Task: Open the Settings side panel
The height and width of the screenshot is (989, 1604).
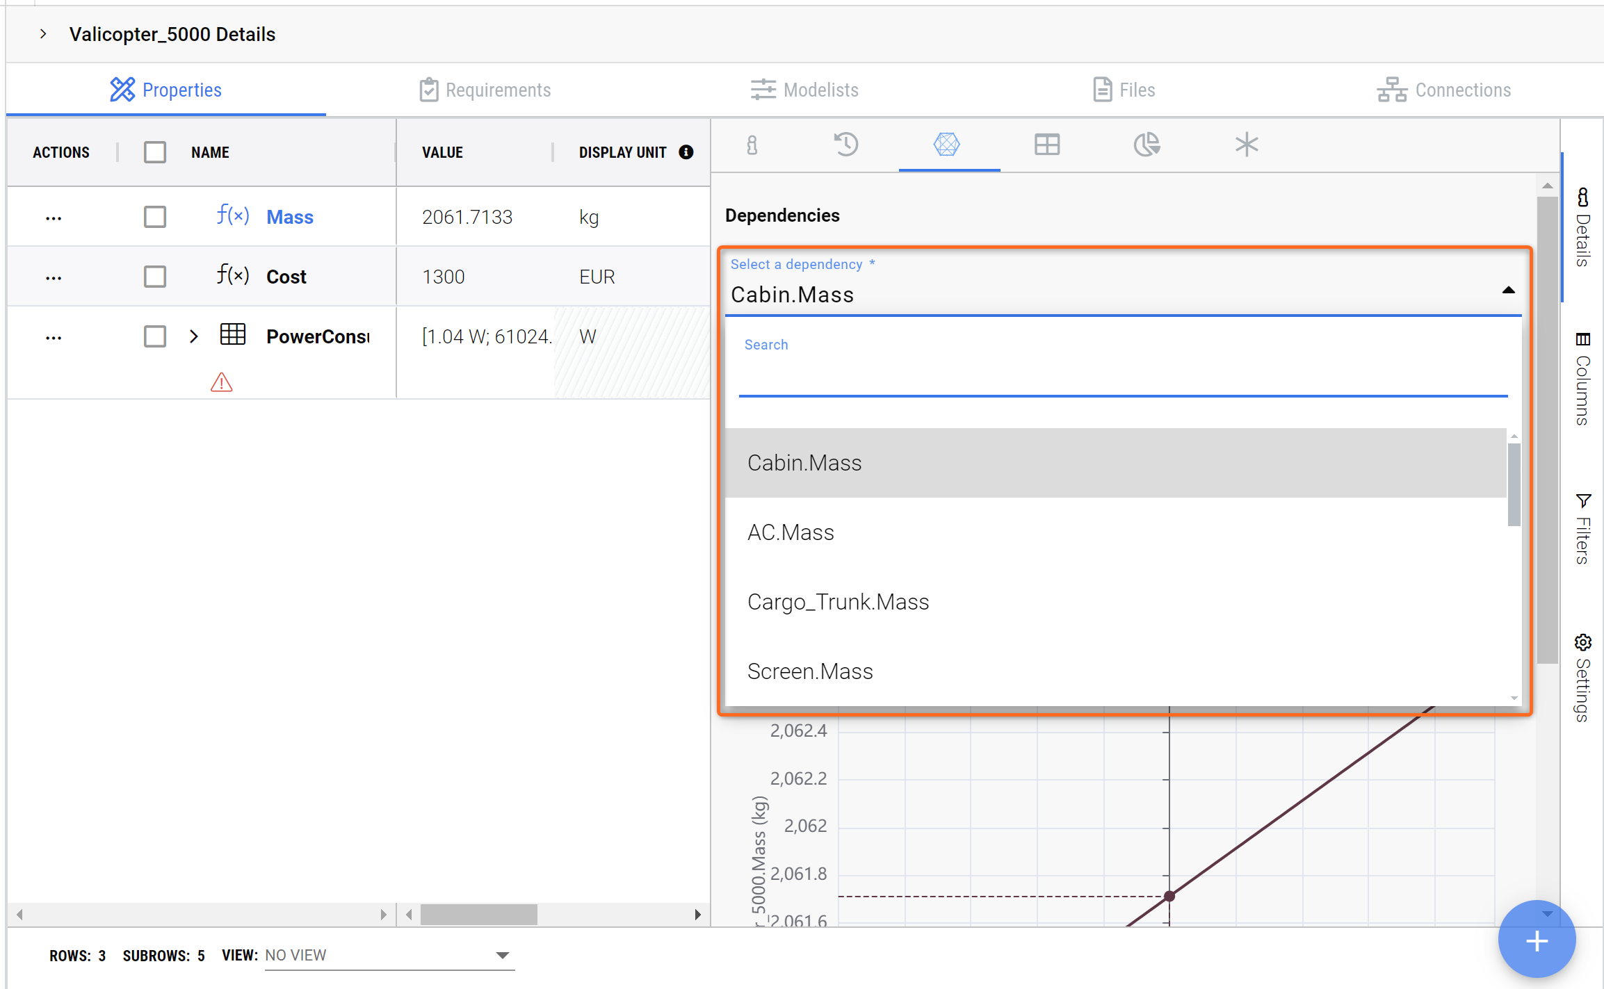Action: (1582, 678)
